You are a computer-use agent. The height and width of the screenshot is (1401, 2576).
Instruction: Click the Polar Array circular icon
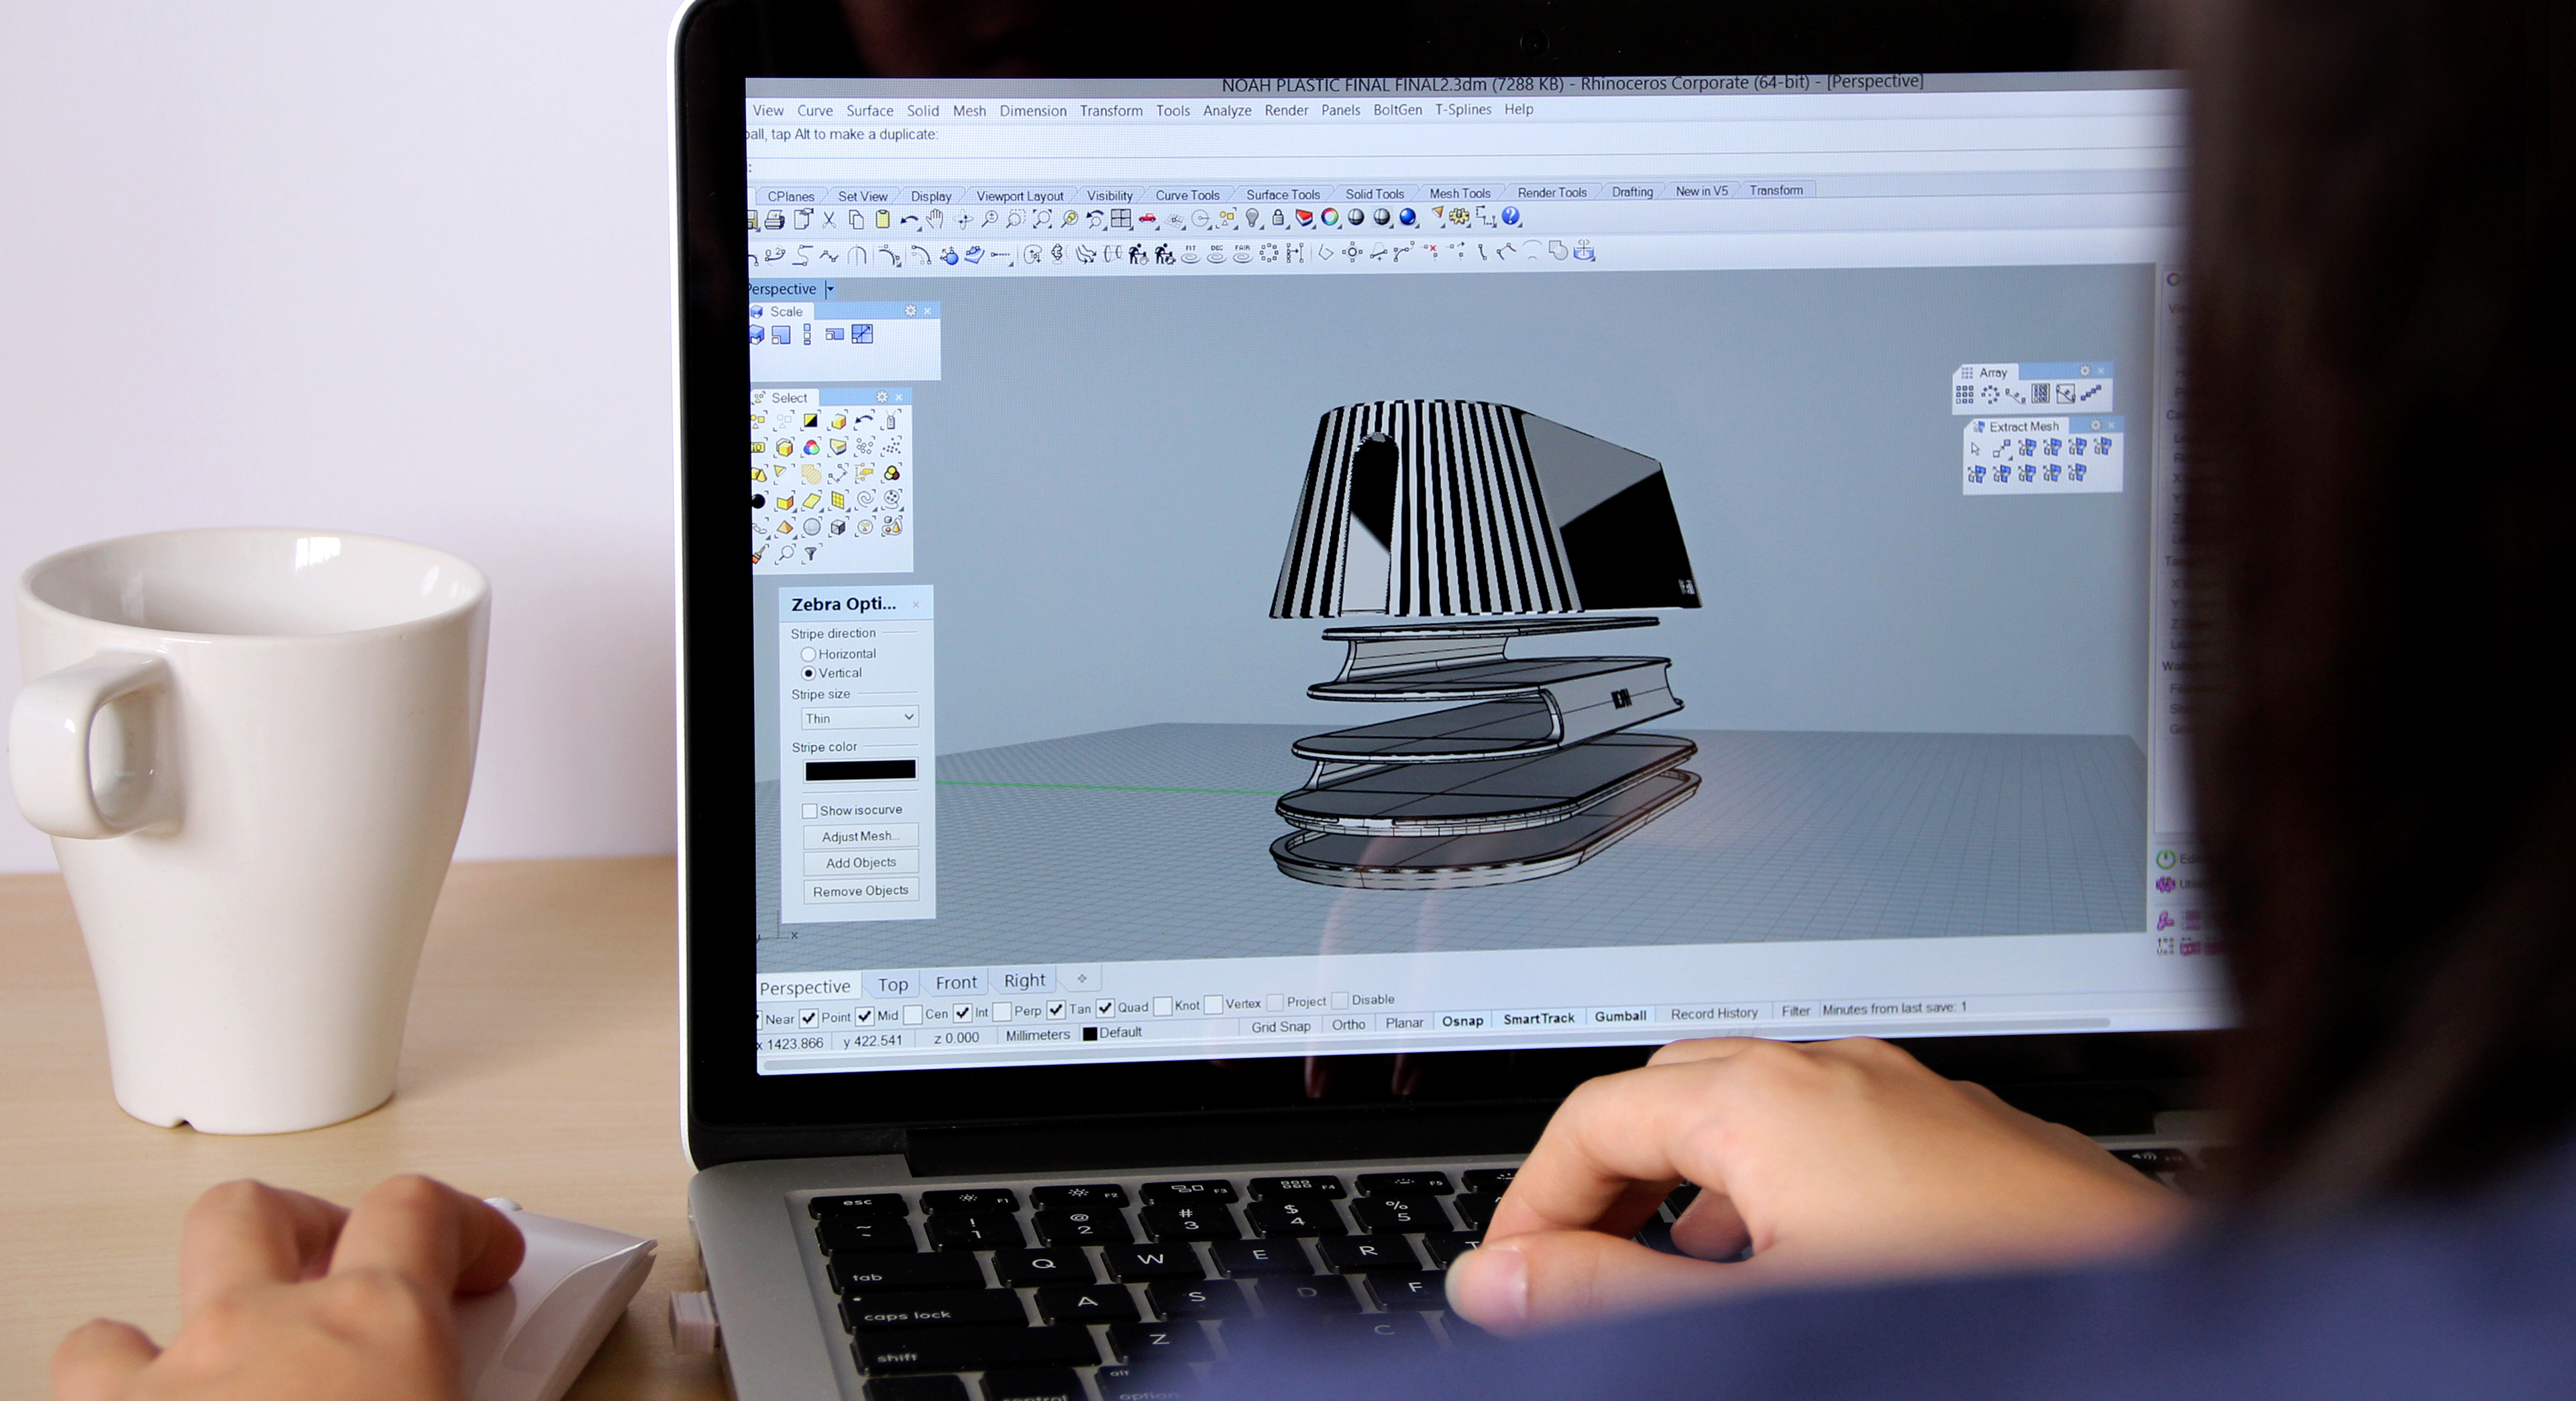pyautogui.click(x=1991, y=395)
